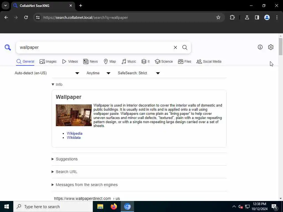View site information icon in address bar

pyautogui.click(x=38, y=17)
